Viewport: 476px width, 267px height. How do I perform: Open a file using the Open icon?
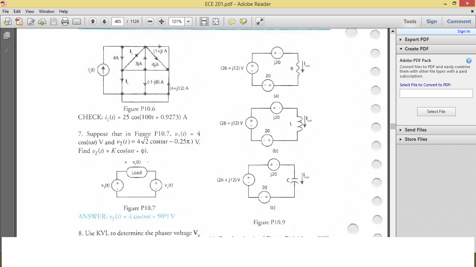pyautogui.click(x=7, y=21)
